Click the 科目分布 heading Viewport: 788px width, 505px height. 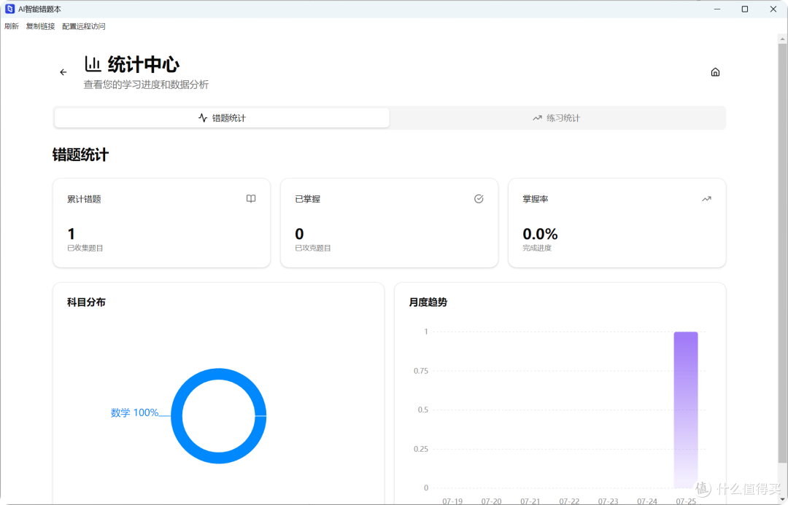[x=86, y=302]
